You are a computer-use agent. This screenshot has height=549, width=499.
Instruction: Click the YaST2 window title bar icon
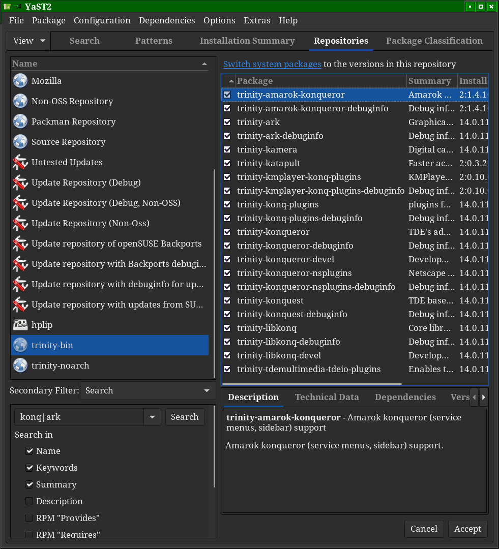7,6
